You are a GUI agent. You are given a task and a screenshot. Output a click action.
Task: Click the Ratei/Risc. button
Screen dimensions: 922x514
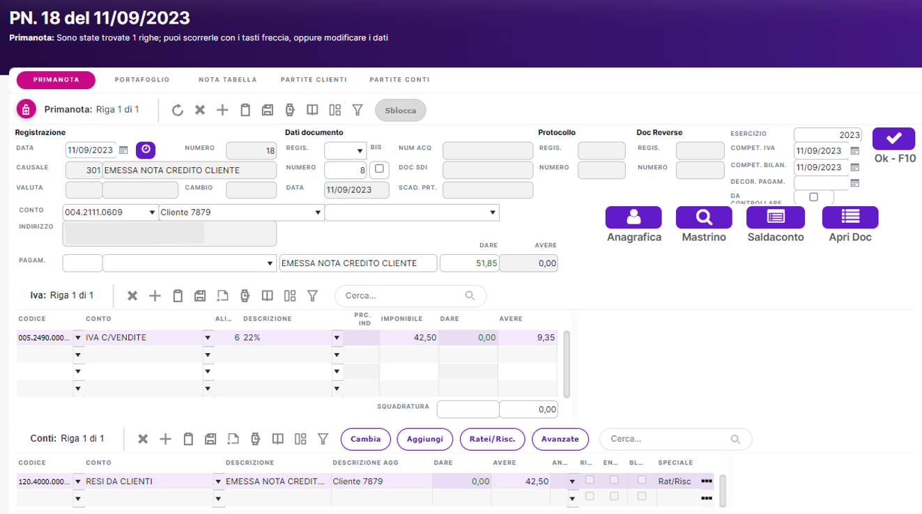point(493,439)
